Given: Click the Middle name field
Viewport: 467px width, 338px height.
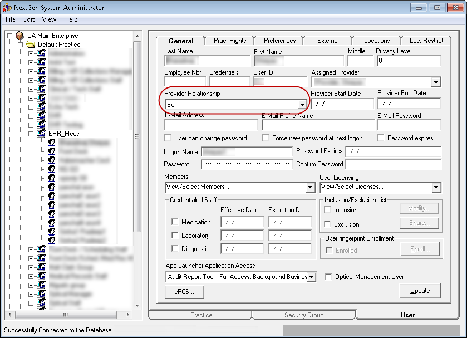Looking at the screenshot, I should pos(360,61).
